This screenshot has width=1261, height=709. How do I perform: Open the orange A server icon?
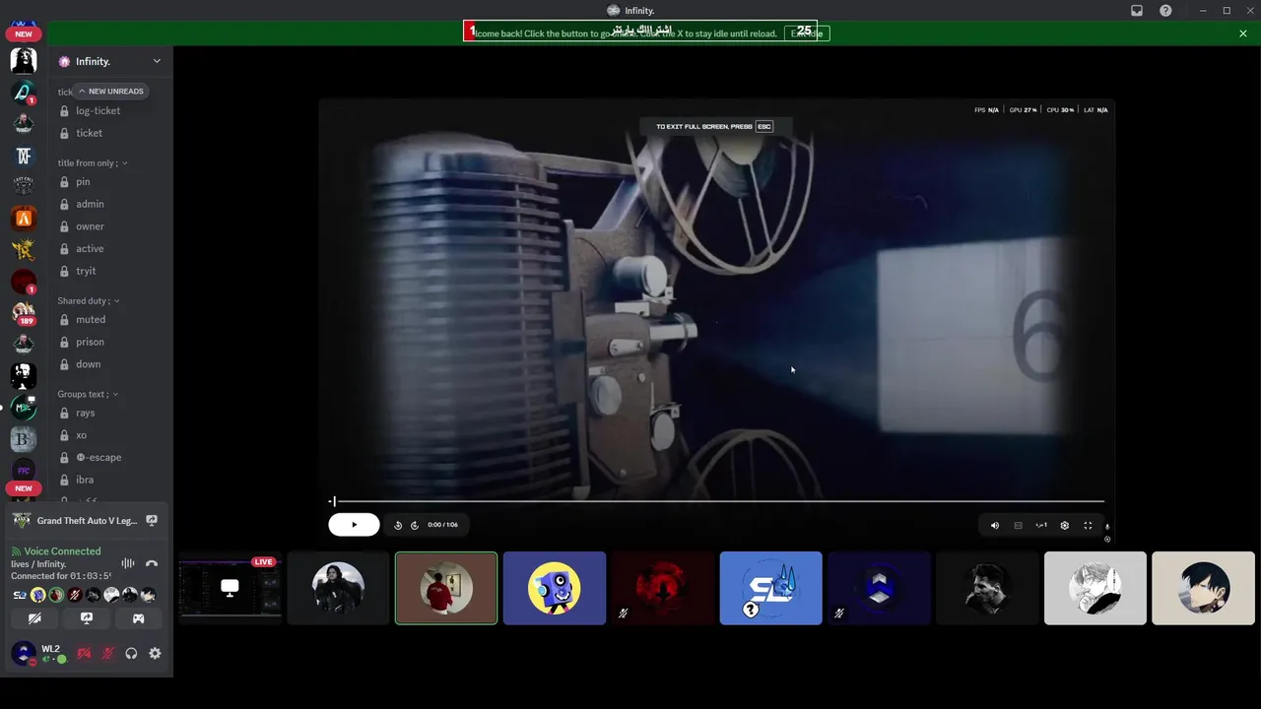[x=24, y=219]
